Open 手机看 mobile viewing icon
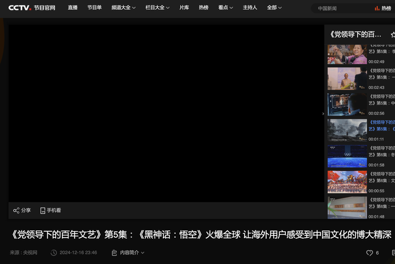 coord(43,210)
